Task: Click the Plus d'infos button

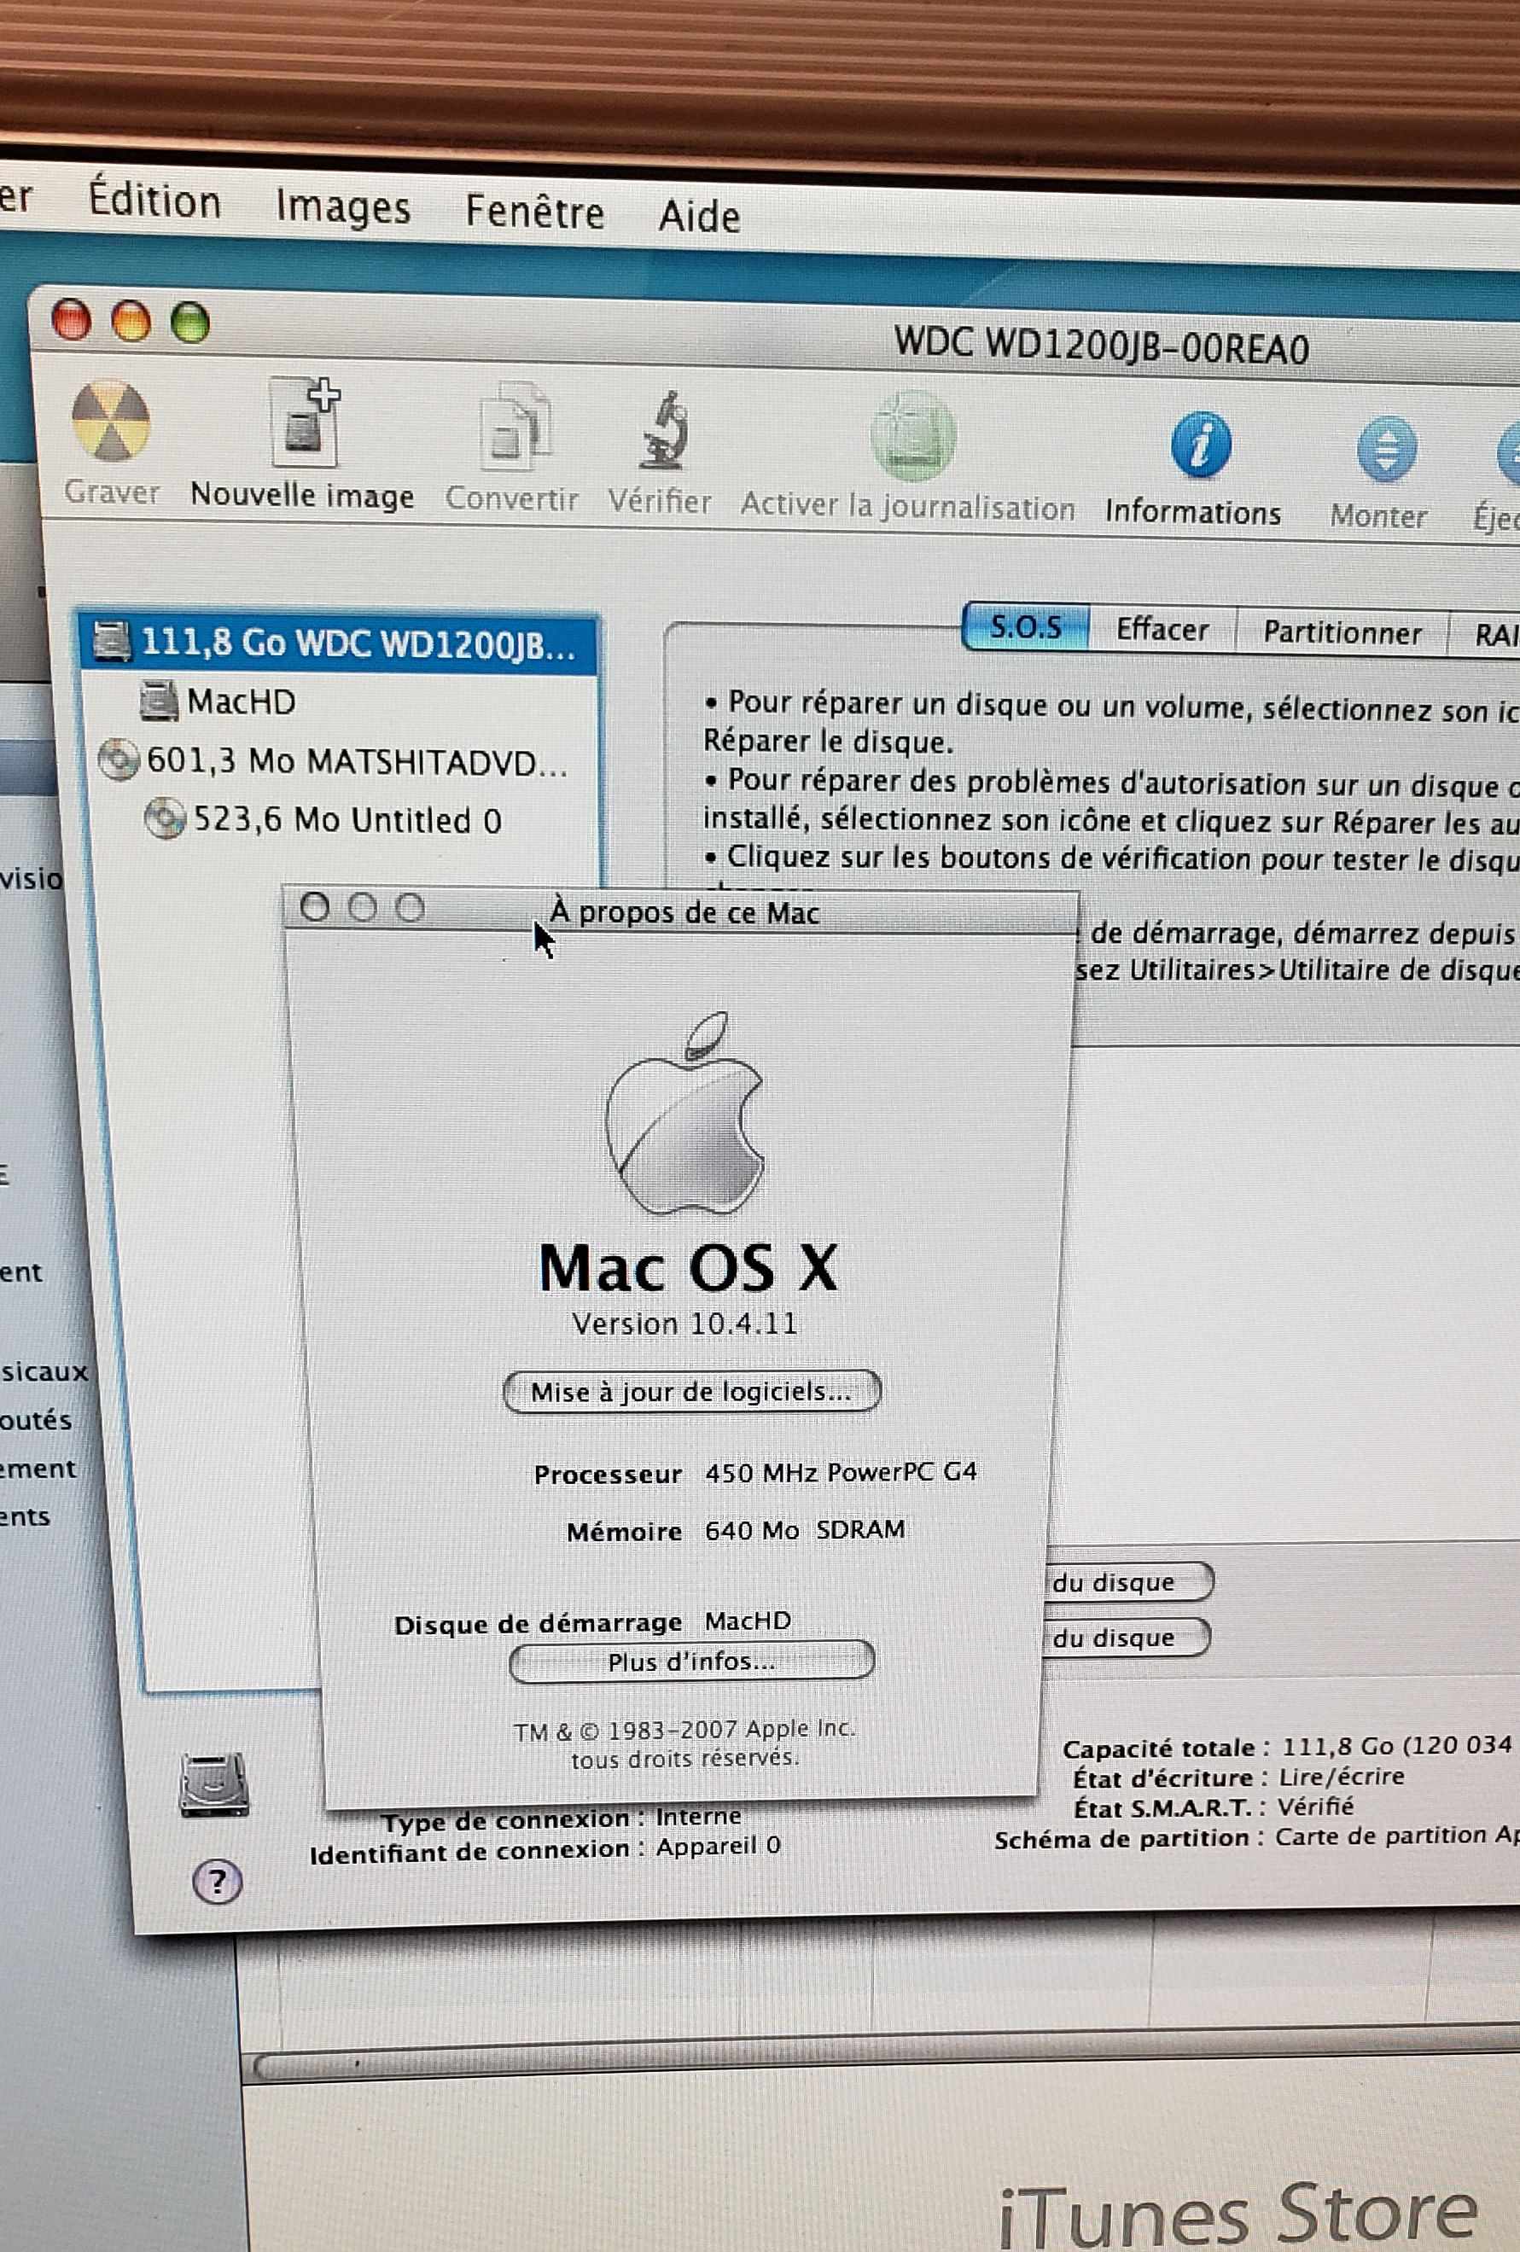Action: [691, 1661]
